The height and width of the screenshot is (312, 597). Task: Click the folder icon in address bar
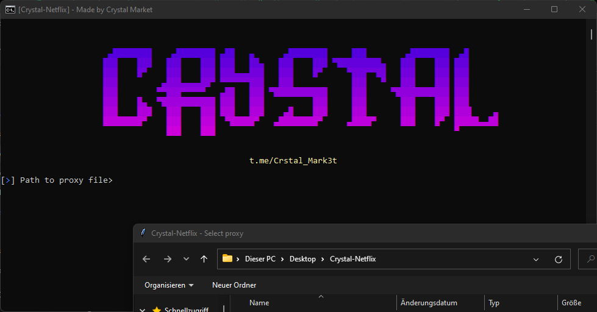coord(227,258)
